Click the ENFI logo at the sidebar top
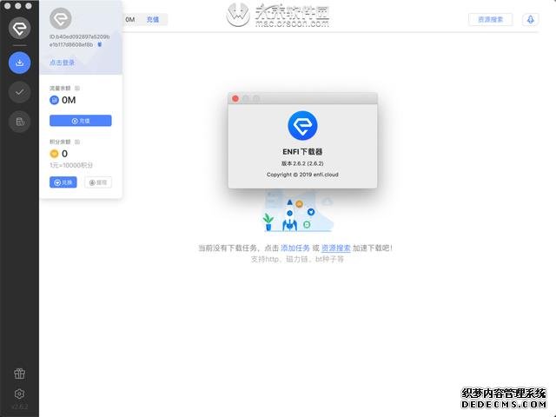Viewport: 556px width, 417px height. [x=19, y=28]
